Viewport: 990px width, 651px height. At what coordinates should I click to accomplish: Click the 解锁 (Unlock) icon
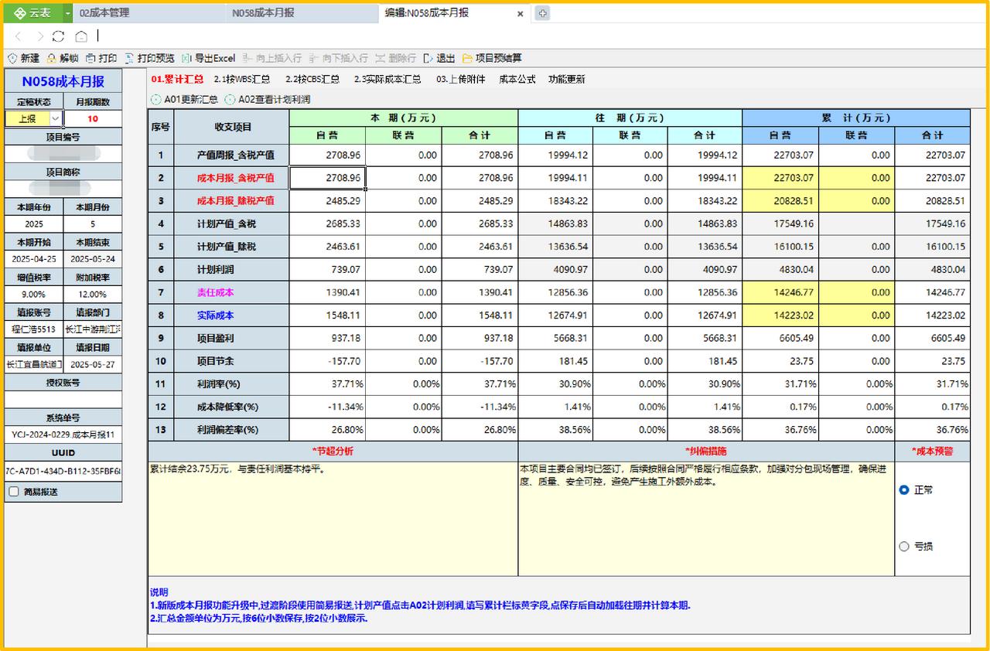click(x=52, y=58)
